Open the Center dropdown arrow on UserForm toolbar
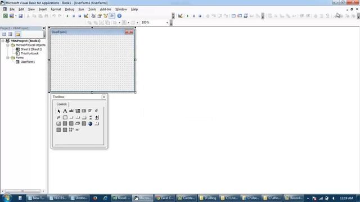360x202 pixels. coord(128,22)
